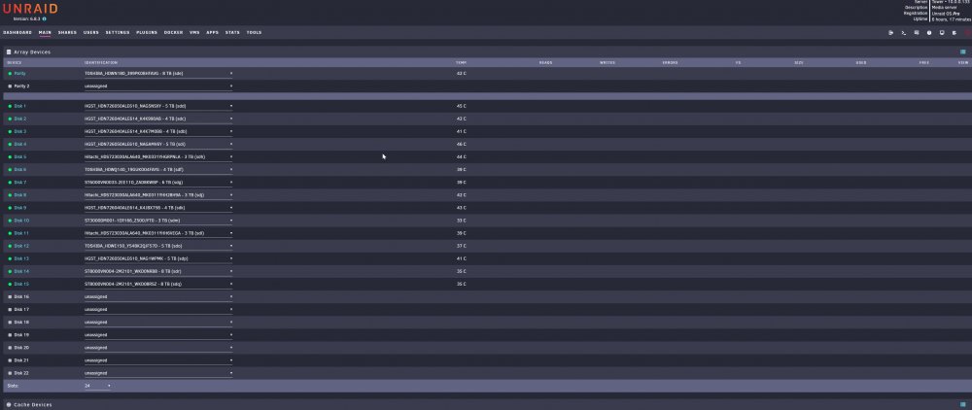Image resolution: width=972 pixels, height=410 pixels.
Task: Open the Disk 17 unassigned dropdown
Action: tap(158, 309)
